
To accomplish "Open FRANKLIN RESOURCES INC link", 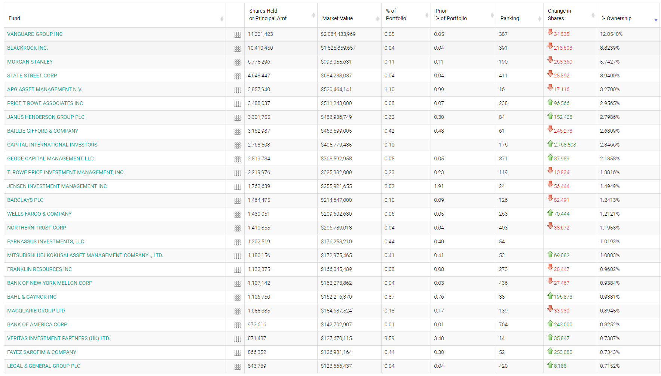I will tap(40, 269).
